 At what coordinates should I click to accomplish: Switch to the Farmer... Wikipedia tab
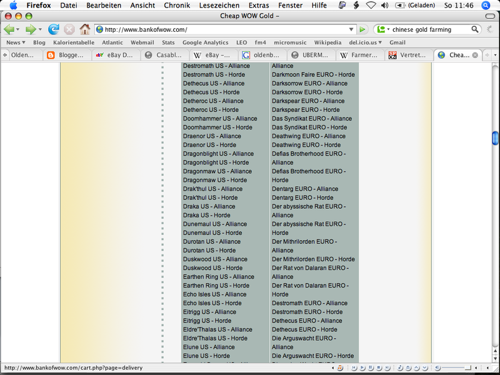click(360, 55)
